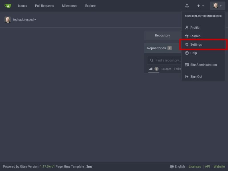This screenshot has width=228, height=171.
Task: Click the Help question mark icon
Action: (187, 53)
